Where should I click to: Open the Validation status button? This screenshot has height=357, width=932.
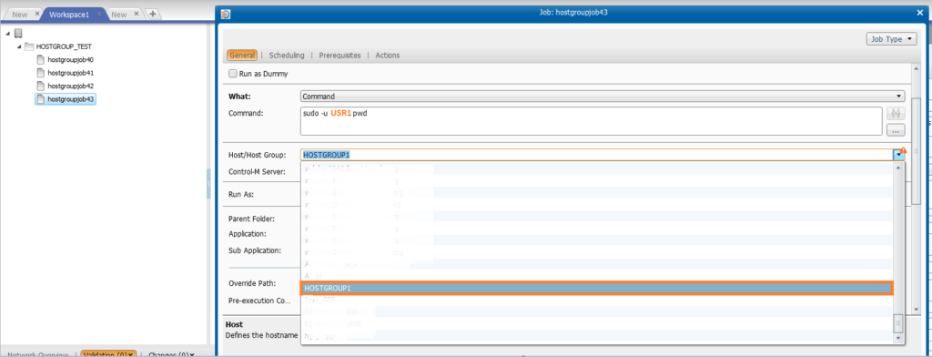point(109,354)
